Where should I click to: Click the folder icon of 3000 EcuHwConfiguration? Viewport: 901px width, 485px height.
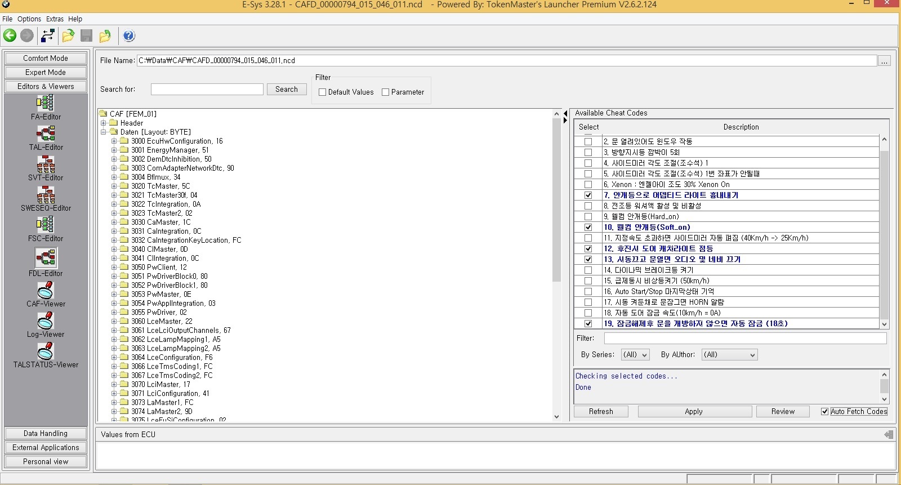[x=124, y=141]
